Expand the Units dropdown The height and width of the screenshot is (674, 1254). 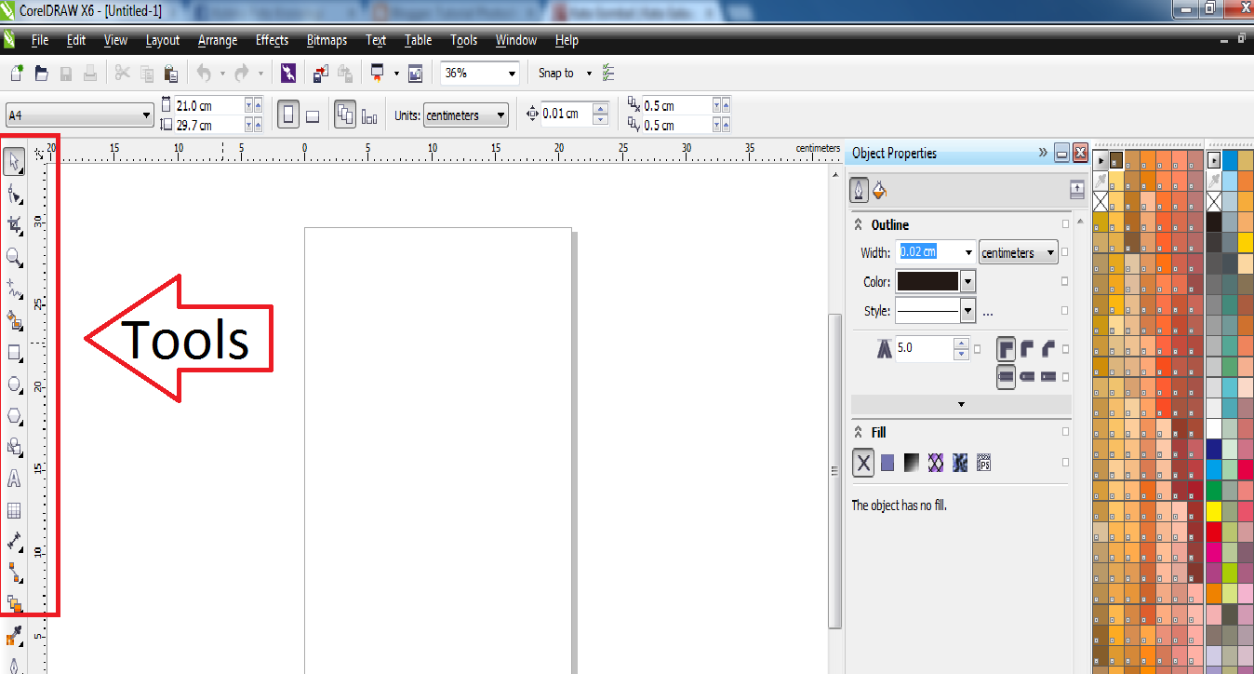(500, 115)
